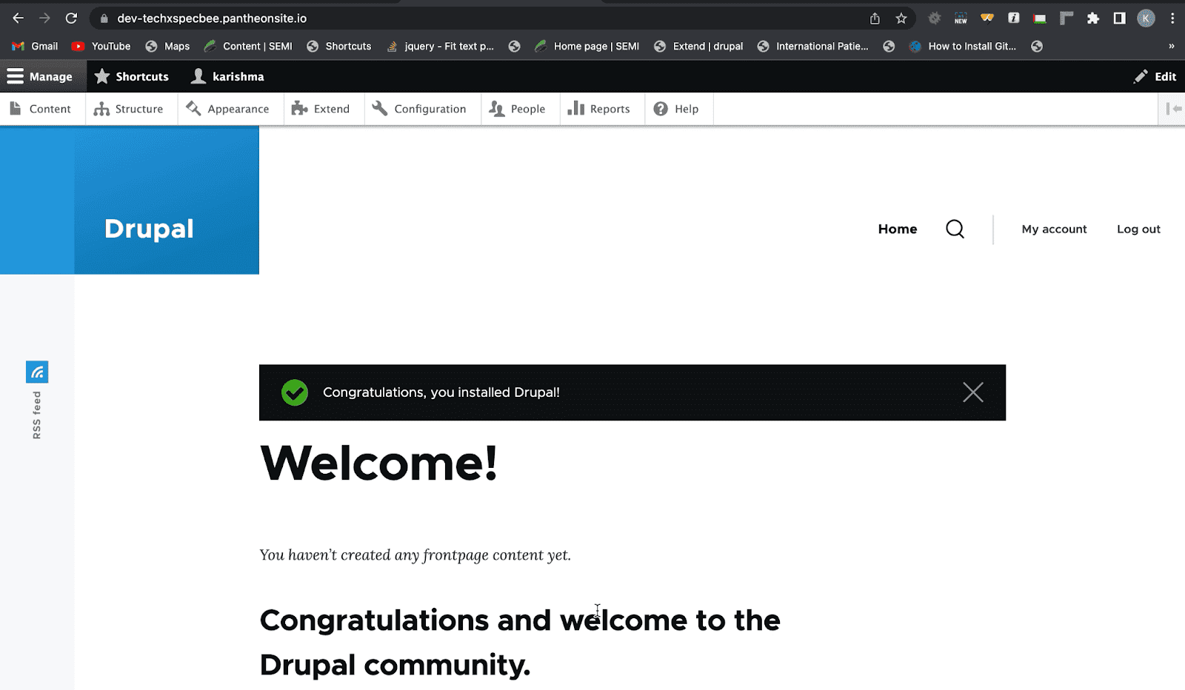
Task: Click the 'Welcome!' heading
Action: point(378,463)
